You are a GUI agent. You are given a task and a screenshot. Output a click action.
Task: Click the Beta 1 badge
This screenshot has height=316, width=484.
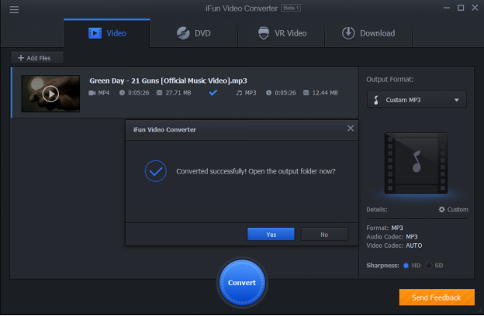(291, 8)
